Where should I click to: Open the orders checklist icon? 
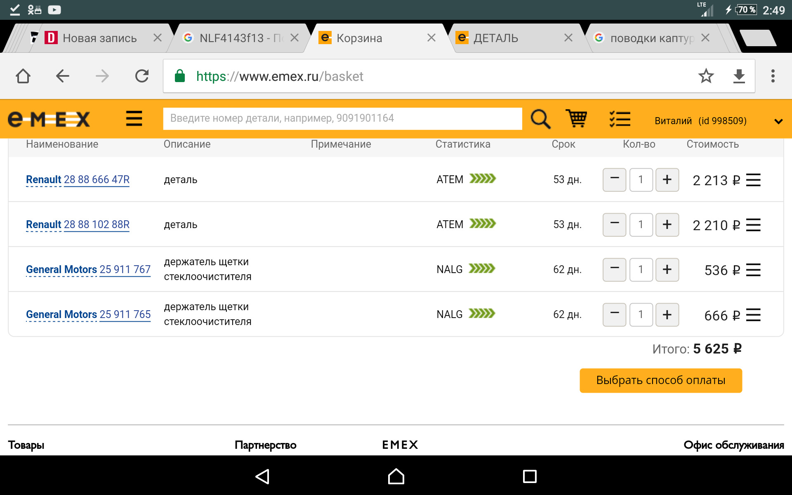point(620,119)
